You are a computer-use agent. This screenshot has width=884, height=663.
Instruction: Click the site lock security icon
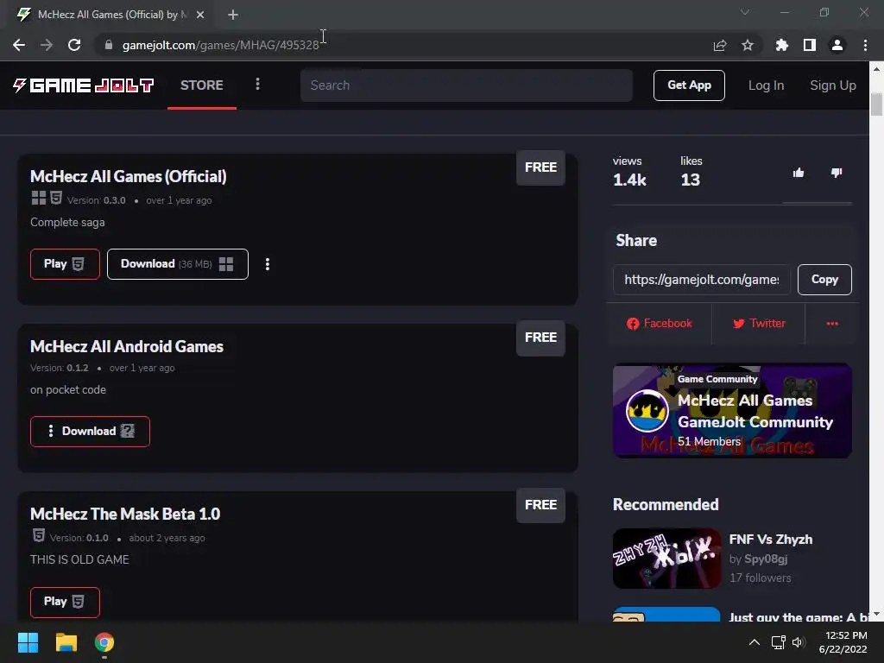click(x=109, y=45)
